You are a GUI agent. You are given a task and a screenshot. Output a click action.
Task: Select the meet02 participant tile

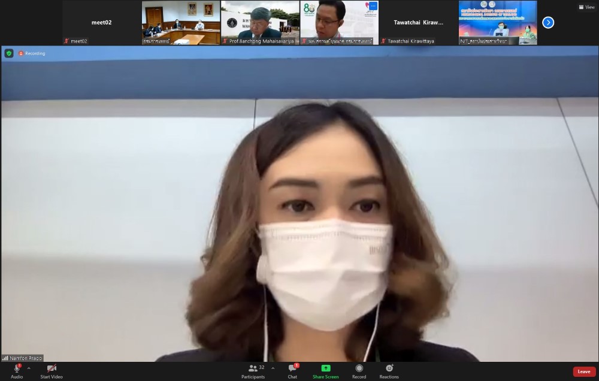101,23
